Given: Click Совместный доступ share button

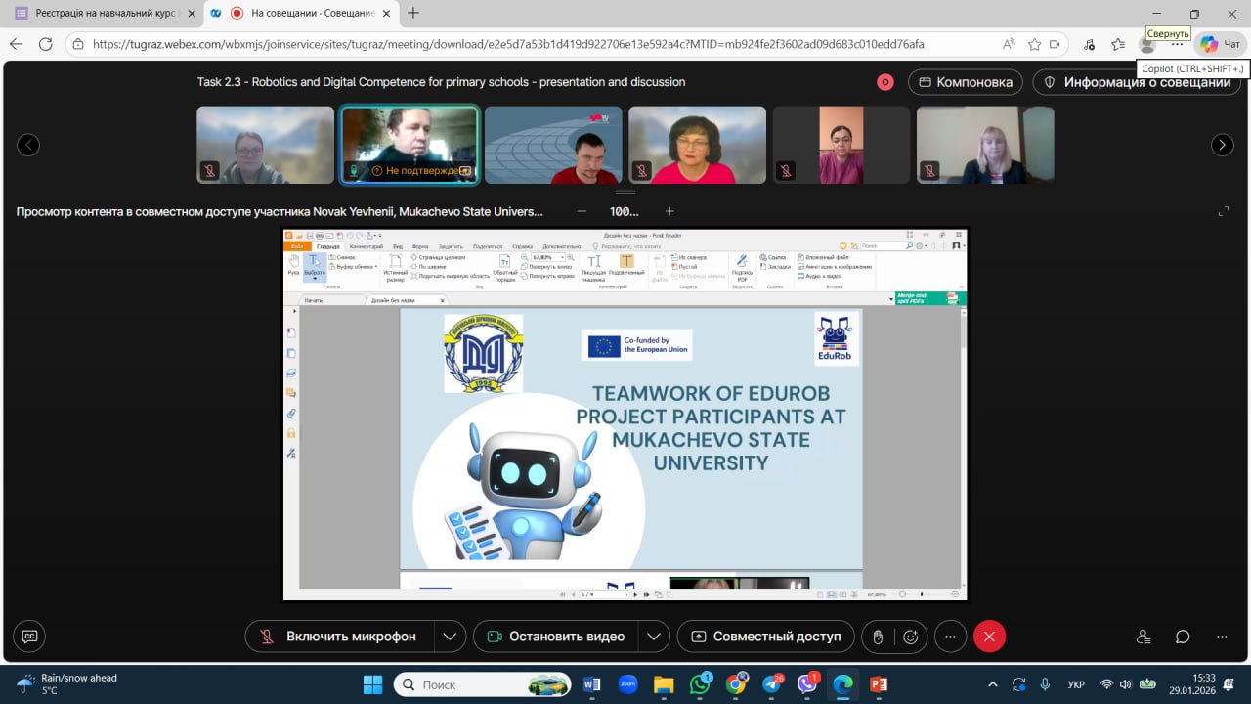Looking at the screenshot, I should 765,637.
